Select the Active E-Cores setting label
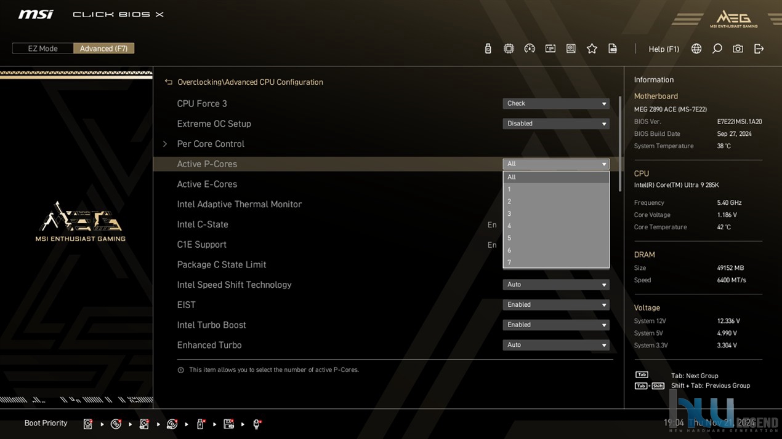Viewport: 782px width, 439px height. click(207, 184)
